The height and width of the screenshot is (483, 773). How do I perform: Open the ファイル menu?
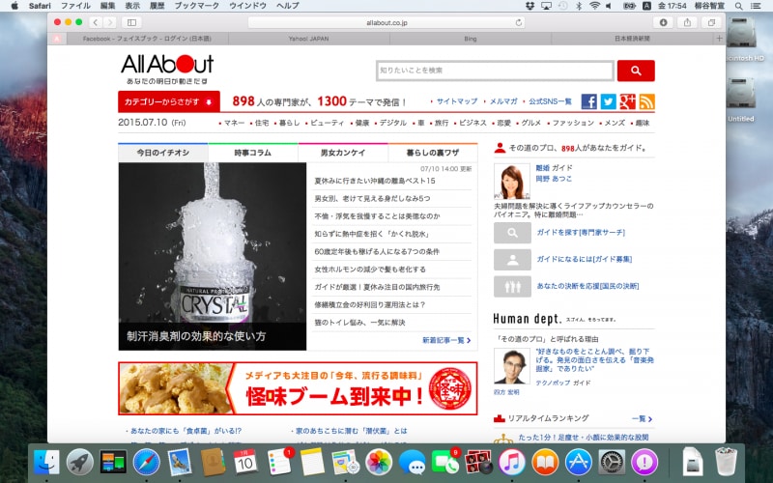(75, 6)
